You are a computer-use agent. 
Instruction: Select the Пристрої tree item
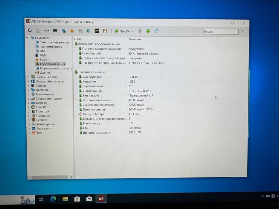point(40,111)
